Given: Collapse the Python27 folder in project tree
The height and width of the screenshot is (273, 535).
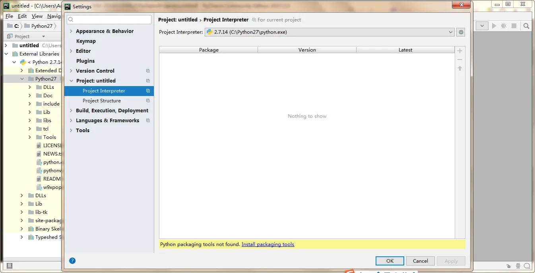Looking at the screenshot, I should pos(22,79).
